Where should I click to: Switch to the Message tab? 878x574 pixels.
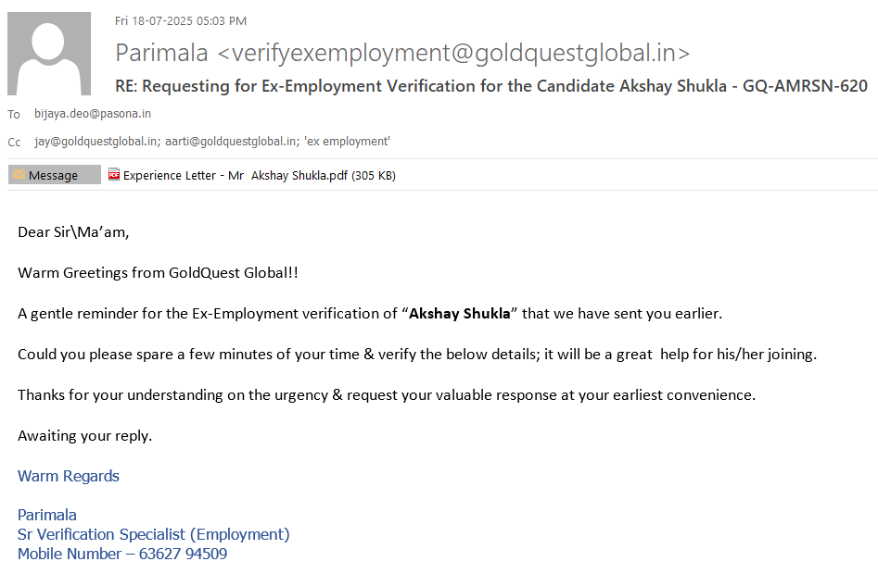click(54, 175)
